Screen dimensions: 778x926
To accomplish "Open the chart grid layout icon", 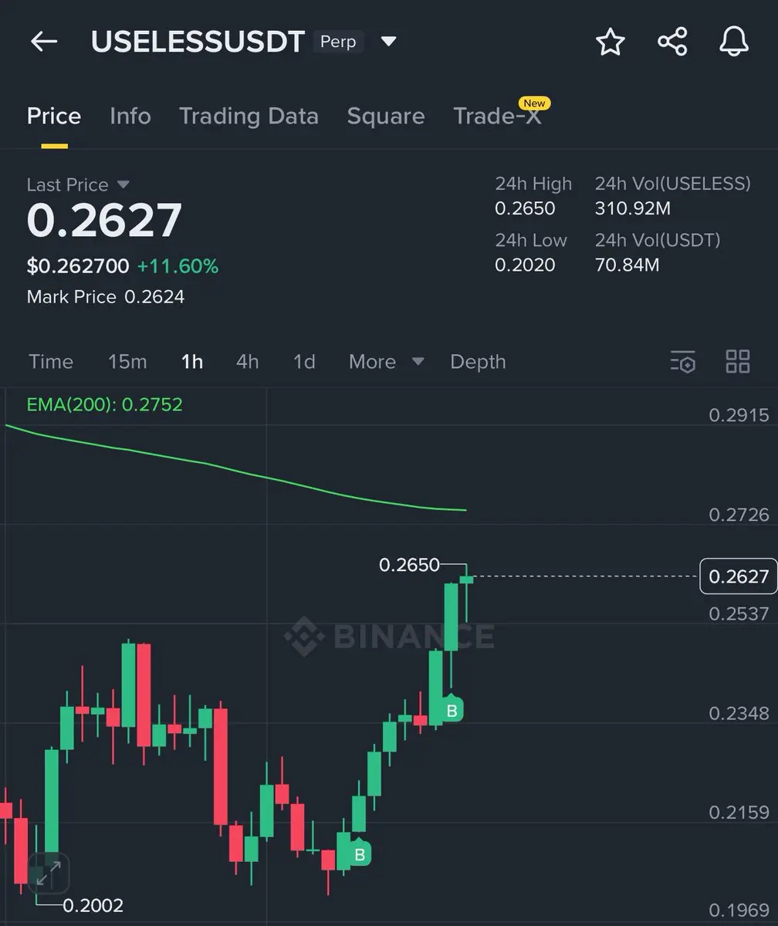I will pyautogui.click(x=738, y=361).
